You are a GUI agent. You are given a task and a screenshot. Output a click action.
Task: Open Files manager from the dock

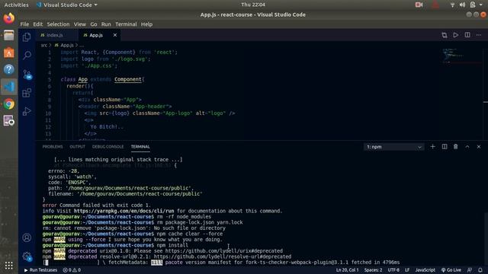pos(8,36)
